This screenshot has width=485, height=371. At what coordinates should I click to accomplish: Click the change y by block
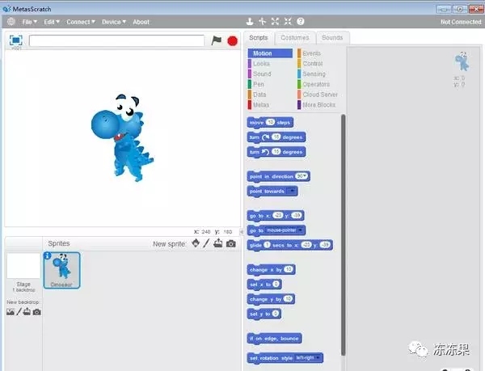(271, 299)
